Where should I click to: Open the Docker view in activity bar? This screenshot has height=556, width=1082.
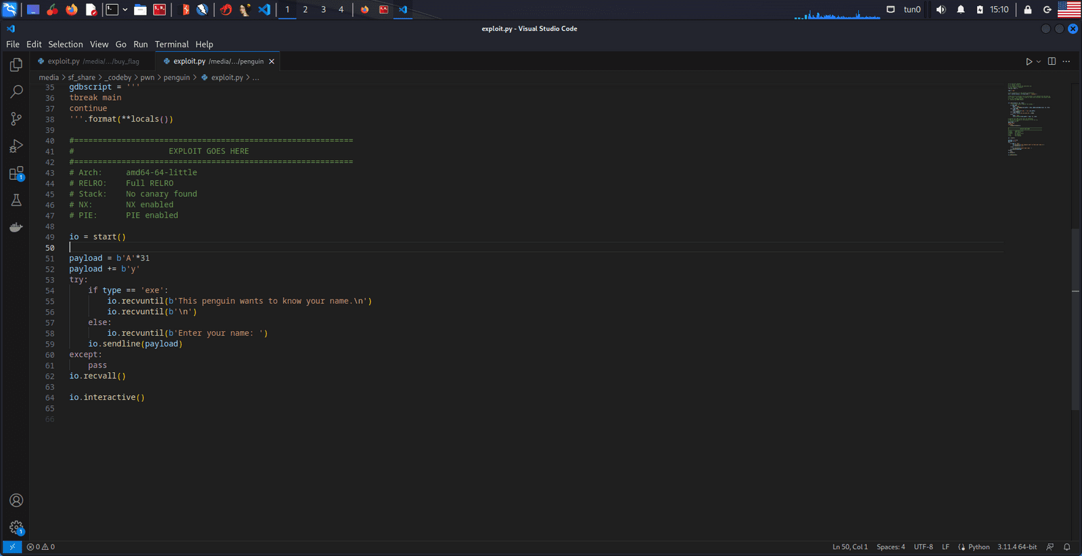coord(16,227)
